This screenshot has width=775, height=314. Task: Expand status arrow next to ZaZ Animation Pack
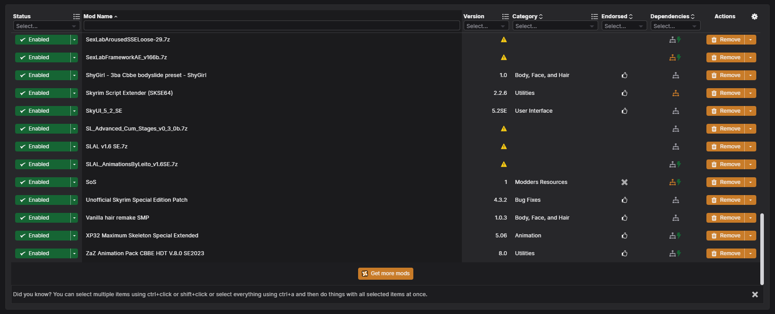tap(74, 253)
